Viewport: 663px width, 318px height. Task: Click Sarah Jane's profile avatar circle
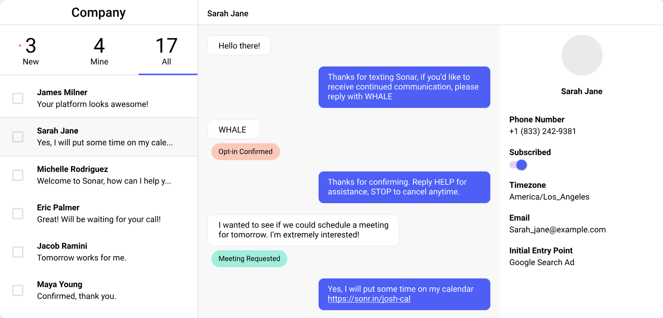(x=582, y=55)
